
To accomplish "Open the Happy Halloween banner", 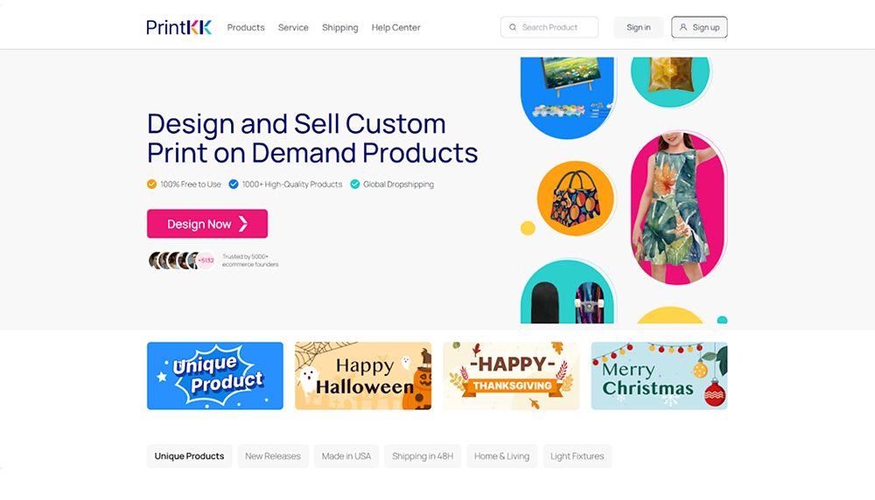I will [x=363, y=376].
